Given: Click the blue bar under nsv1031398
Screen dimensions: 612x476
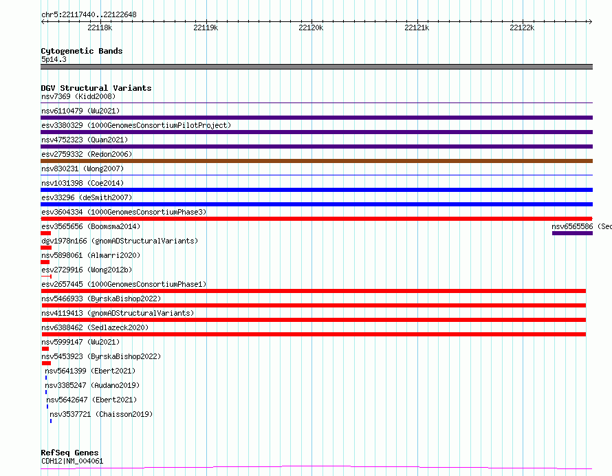Looking at the screenshot, I should point(316,190).
